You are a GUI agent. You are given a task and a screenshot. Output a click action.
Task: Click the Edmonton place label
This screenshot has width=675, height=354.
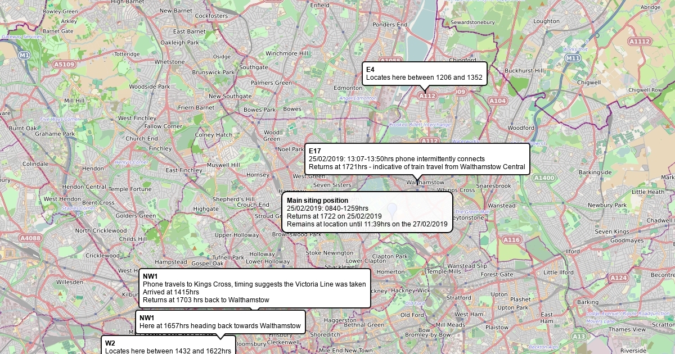[x=348, y=88]
